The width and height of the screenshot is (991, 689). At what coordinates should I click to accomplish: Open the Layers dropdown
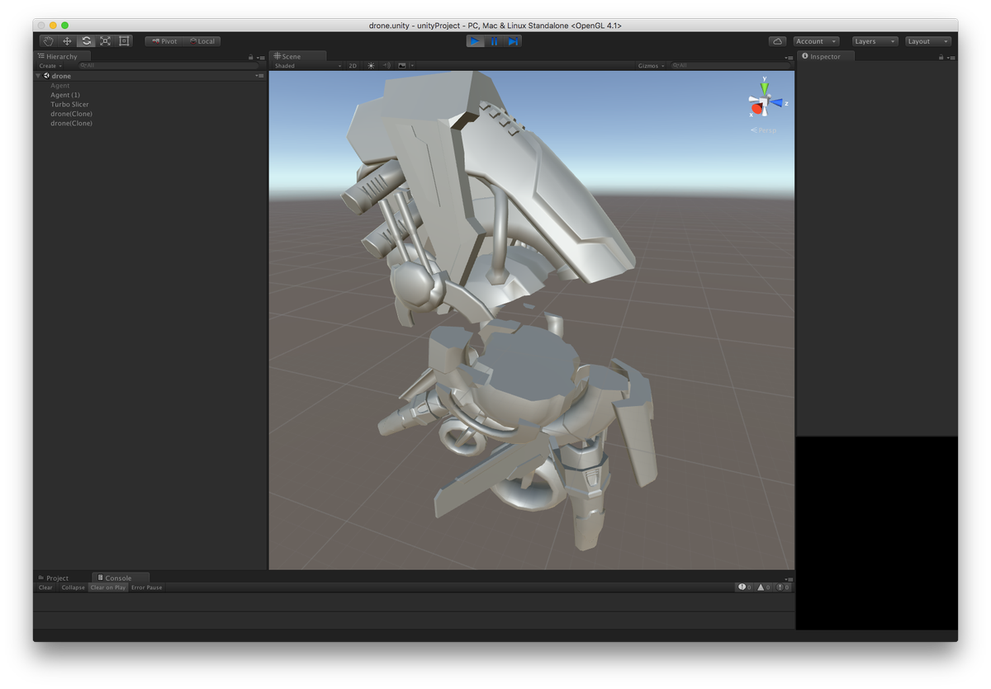[875, 41]
